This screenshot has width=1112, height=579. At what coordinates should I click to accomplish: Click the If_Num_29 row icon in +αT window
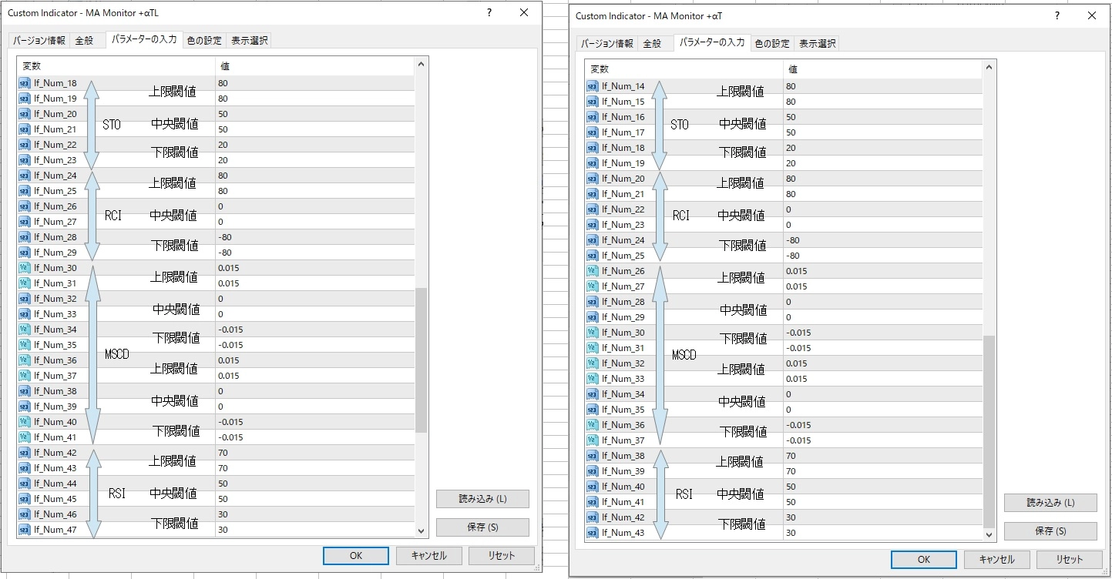tap(593, 317)
